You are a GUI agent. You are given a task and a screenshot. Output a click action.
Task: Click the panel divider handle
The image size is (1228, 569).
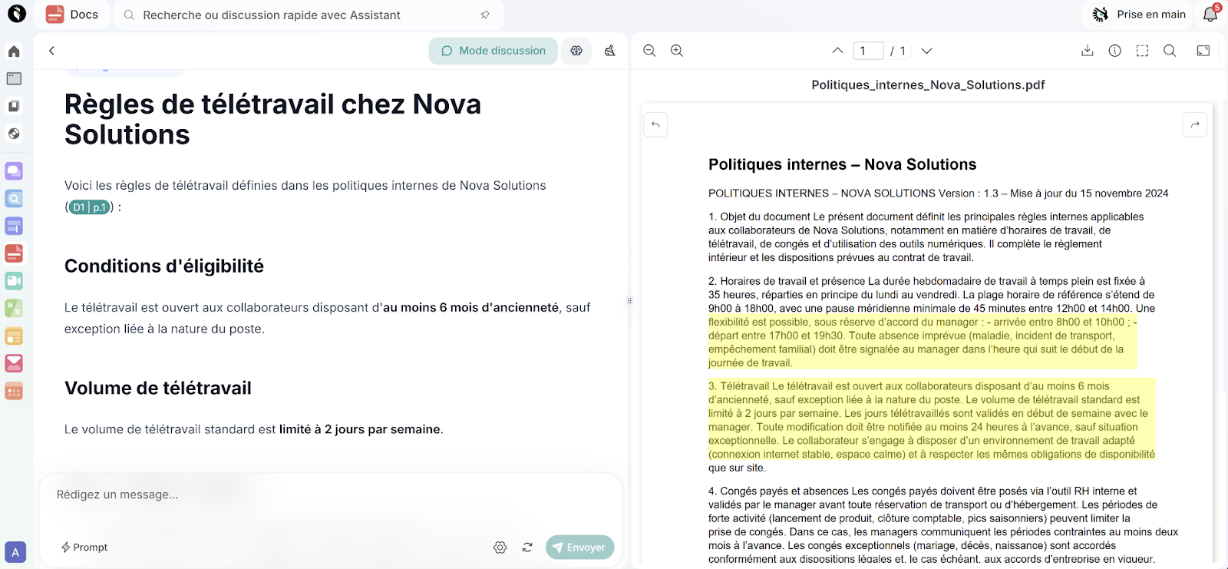(x=629, y=301)
